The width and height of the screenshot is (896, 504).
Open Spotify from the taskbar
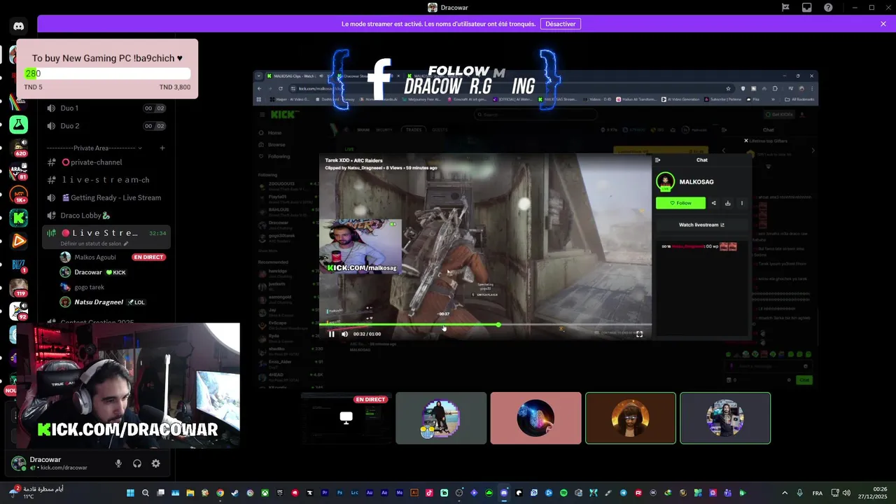[563, 493]
